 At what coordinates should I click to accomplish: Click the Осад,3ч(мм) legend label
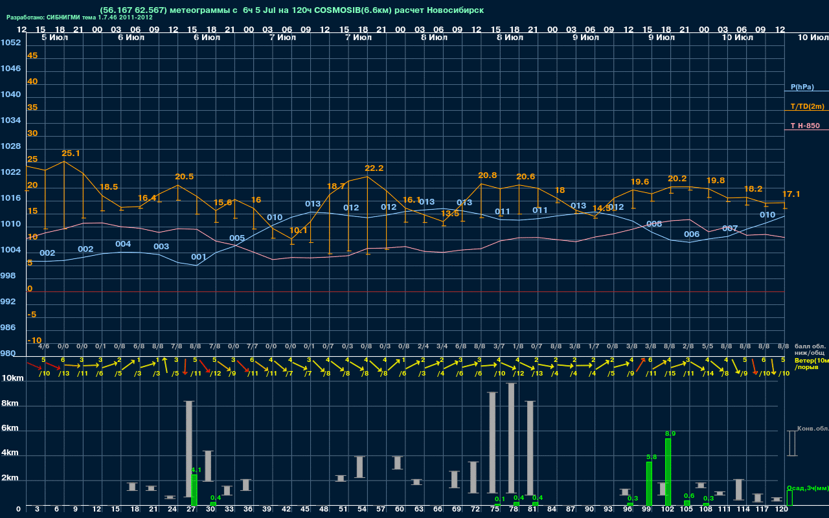pyautogui.click(x=808, y=488)
